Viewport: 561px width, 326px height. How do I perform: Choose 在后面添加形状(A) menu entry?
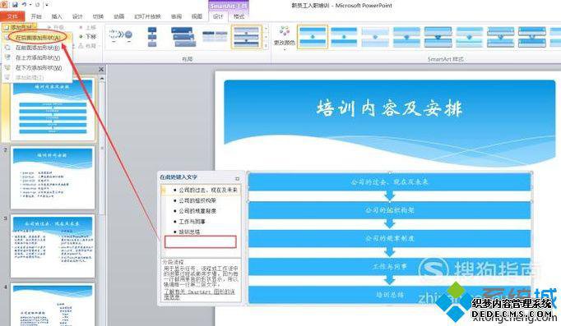[x=38, y=37]
